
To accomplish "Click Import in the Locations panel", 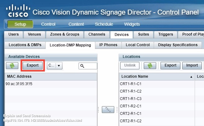I will (192, 66).
